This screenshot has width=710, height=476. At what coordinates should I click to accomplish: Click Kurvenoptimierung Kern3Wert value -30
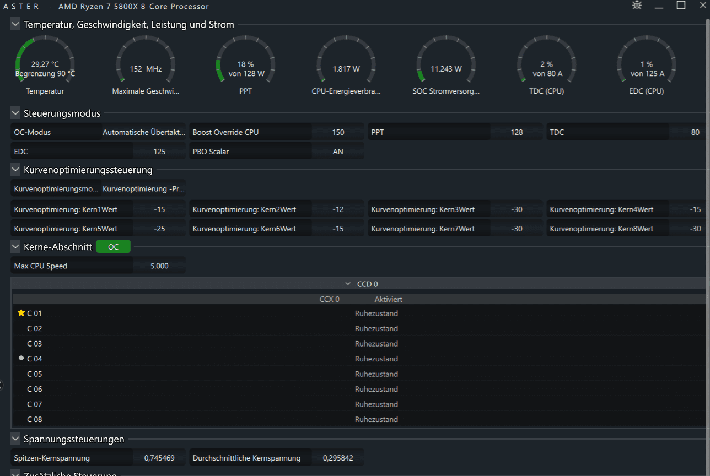(x=517, y=209)
